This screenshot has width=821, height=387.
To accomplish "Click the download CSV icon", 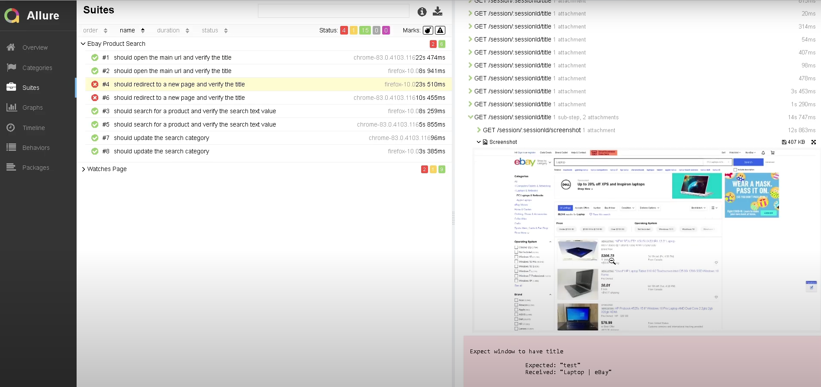I will tap(438, 11).
